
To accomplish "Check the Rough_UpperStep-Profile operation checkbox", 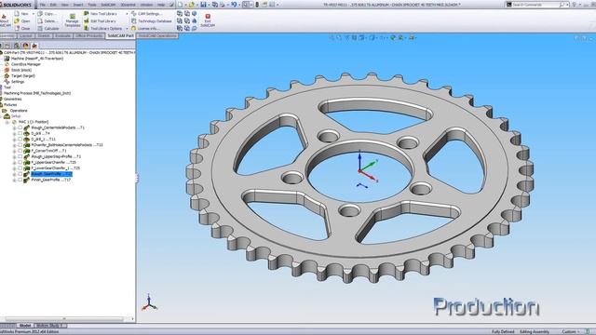I will point(20,156).
